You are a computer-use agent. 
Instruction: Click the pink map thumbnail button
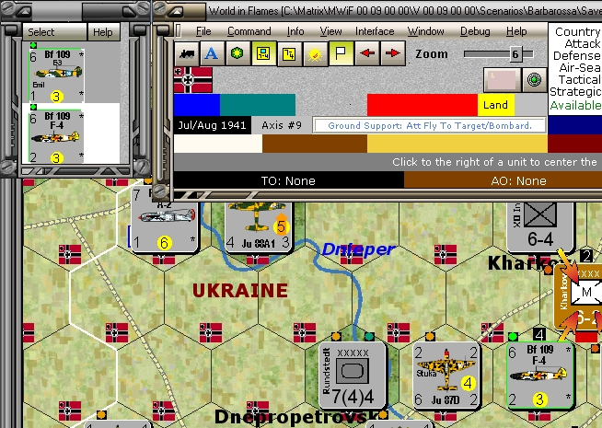click(x=503, y=80)
